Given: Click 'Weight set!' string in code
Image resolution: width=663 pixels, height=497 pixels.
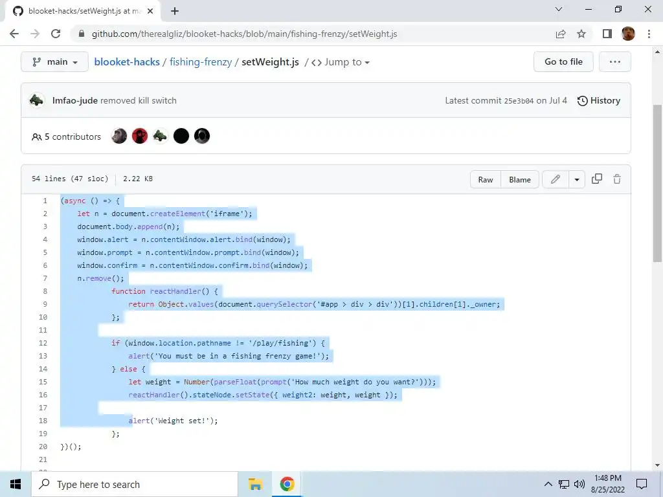Looking at the screenshot, I should tap(183, 421).
